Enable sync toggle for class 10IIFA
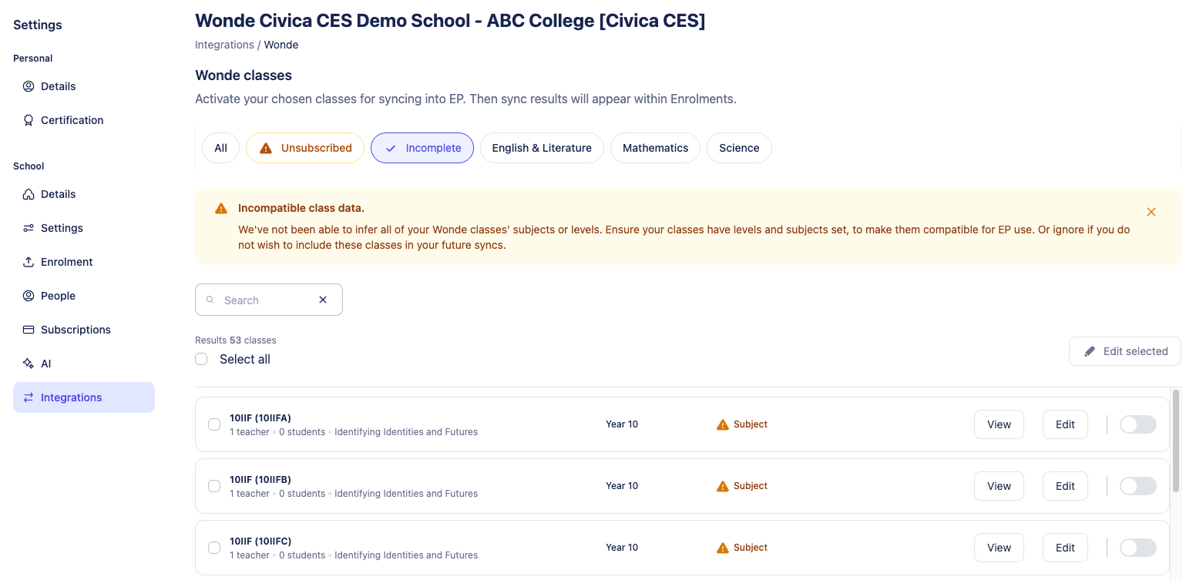This screenshot has height=580, width=1186. pos(1137,424)
